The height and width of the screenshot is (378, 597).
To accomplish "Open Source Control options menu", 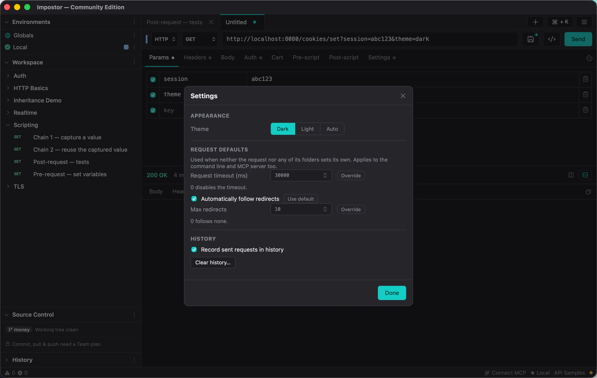I will tap(134, 315).
